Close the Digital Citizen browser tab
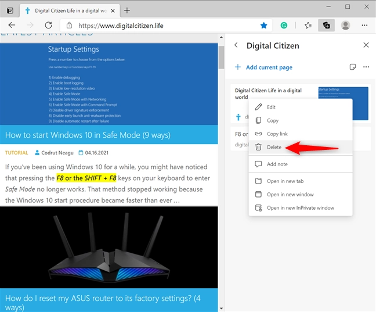The height and width of the screenshot is (312, 376). 113,11
